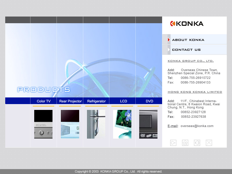Open the DVD player thumbnail
This screenshot has width=232, height=174.
click(148, 124)
